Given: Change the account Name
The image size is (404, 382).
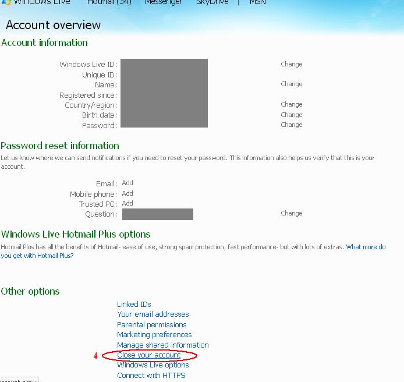Looking at the screenshot, I should [x=292, y=84].
